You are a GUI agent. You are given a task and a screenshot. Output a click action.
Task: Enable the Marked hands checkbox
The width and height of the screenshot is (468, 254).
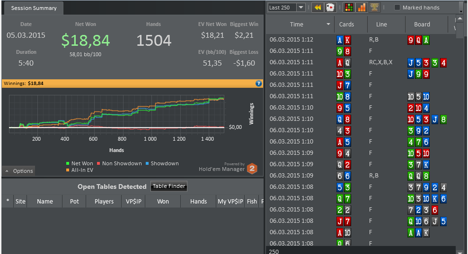pos(397,8)
